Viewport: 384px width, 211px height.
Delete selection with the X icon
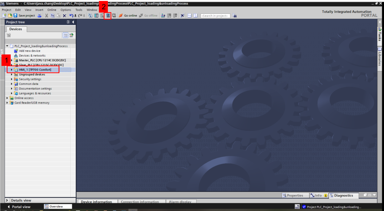[65, 15]
